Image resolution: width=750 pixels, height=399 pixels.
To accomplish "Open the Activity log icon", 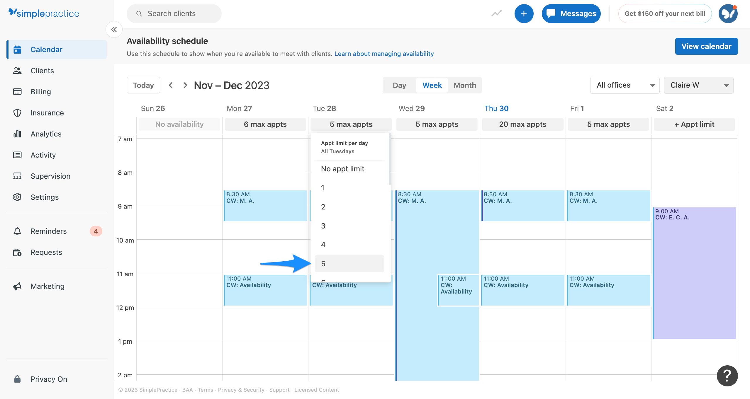I will 17,155.
